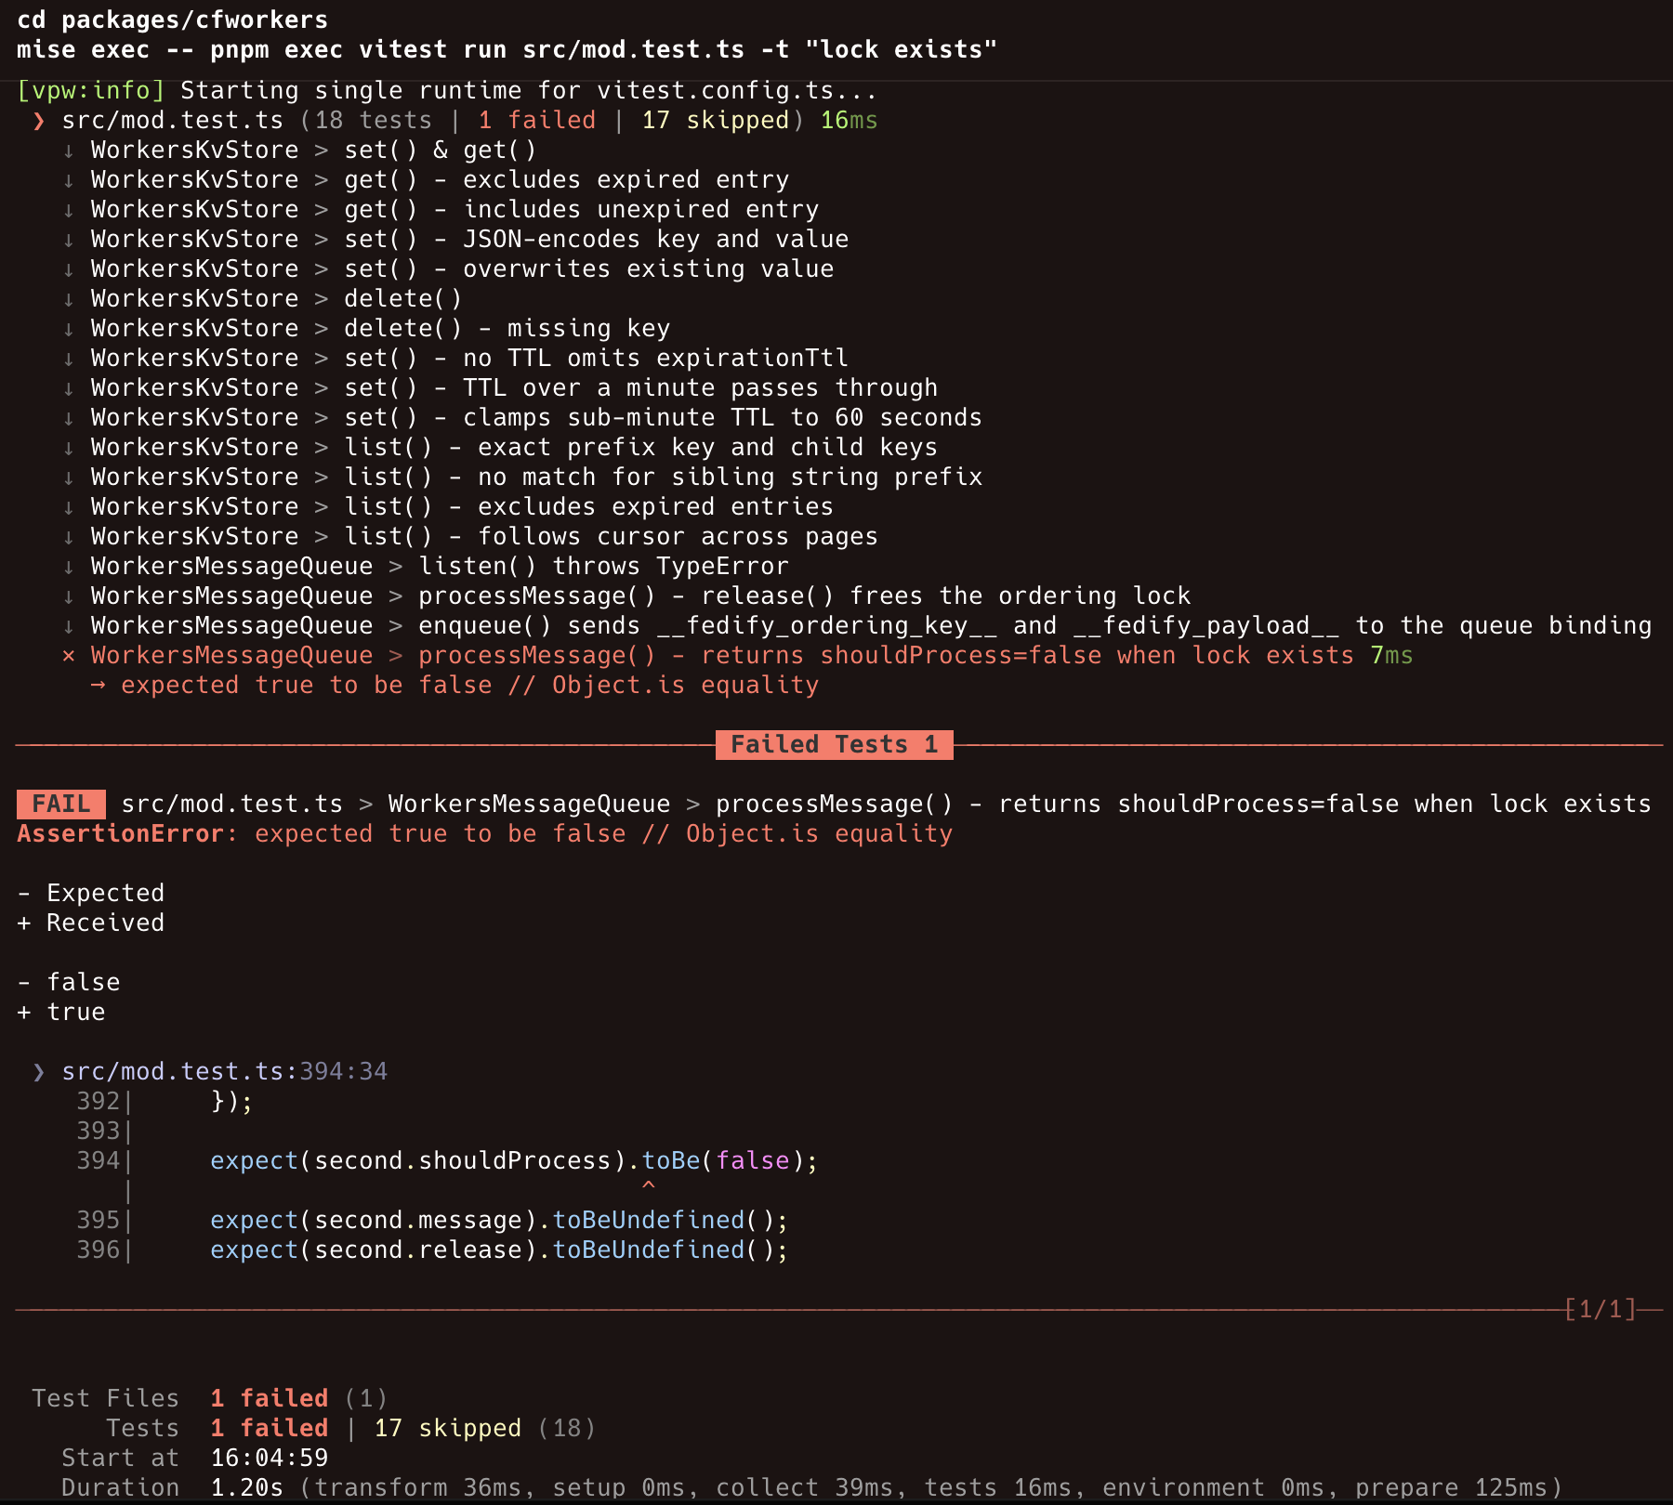Click the 'Test Files 1 failed (1)' summary row

coord(209,1398)
